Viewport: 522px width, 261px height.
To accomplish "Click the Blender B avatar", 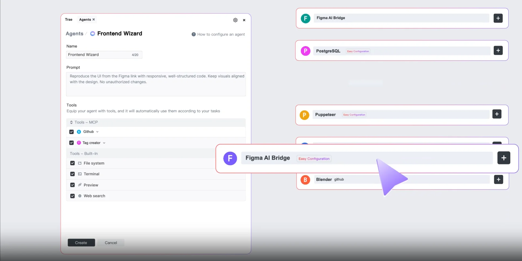I will 305,180.
